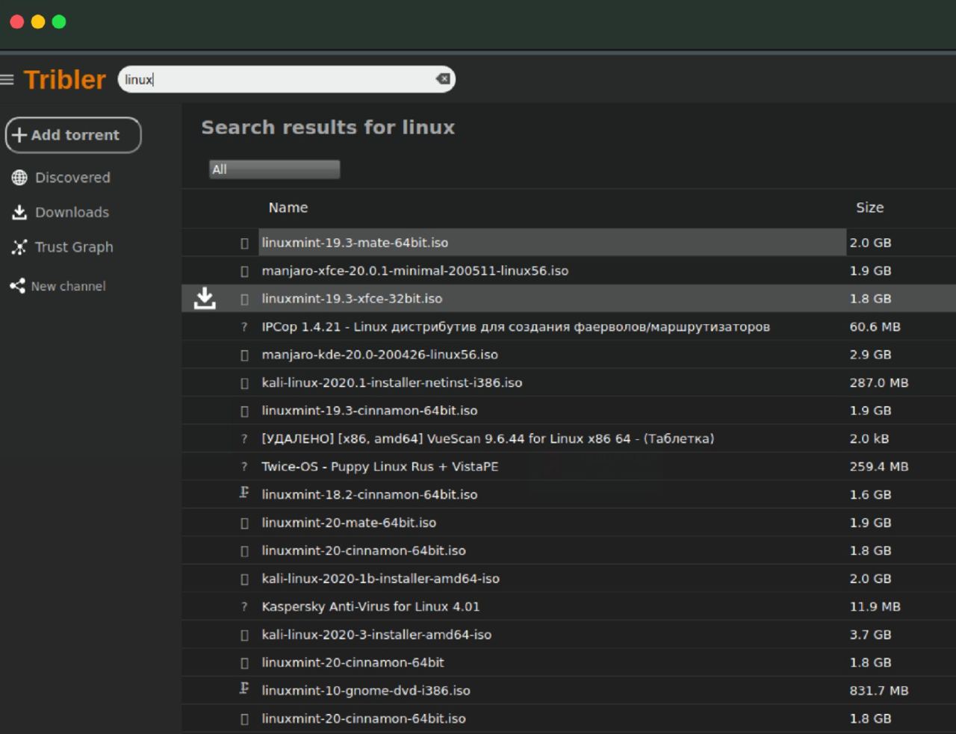Click the 259.4 MB size cell
956x734 pixels.
click(x=878, y=467)
